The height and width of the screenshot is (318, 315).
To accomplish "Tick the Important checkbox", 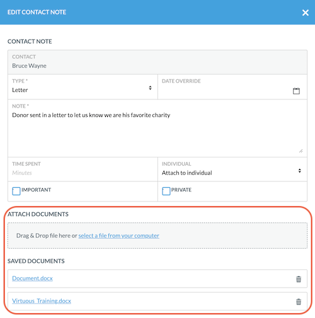I will 16,191.
